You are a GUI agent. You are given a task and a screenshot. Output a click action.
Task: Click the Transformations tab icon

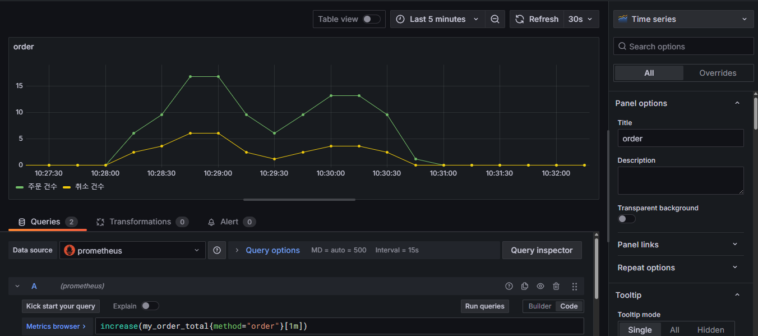click(100, 222)
